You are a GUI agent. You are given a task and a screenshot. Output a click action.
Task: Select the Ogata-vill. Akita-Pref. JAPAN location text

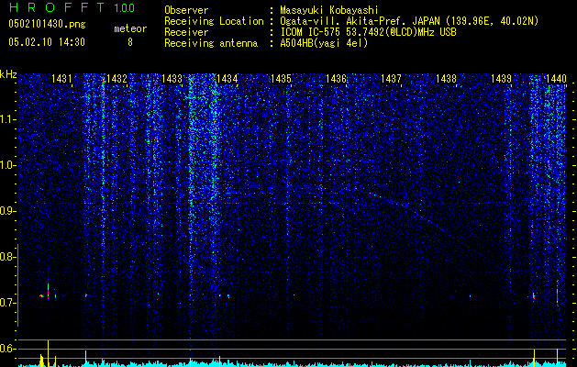click(409, 21)
